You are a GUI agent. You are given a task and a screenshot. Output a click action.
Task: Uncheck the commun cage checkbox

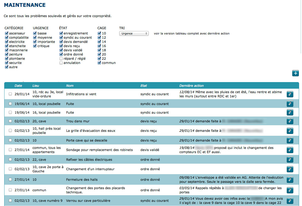pyautogui.click(x=99, y=63)
